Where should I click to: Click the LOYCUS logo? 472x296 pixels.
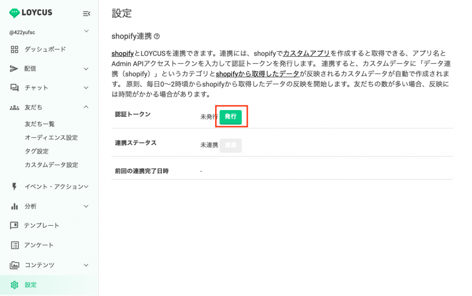31,13
